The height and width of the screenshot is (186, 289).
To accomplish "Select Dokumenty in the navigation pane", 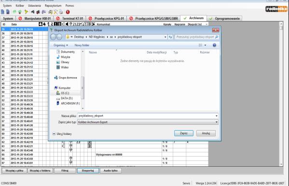I will point(66,52).
